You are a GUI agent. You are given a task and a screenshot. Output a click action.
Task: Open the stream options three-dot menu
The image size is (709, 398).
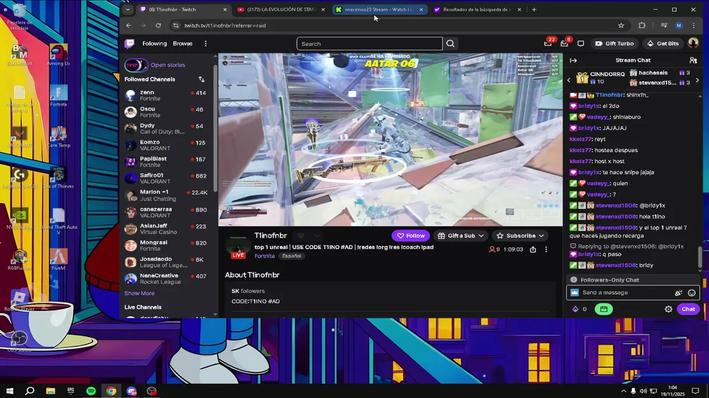tap(546, 249)
